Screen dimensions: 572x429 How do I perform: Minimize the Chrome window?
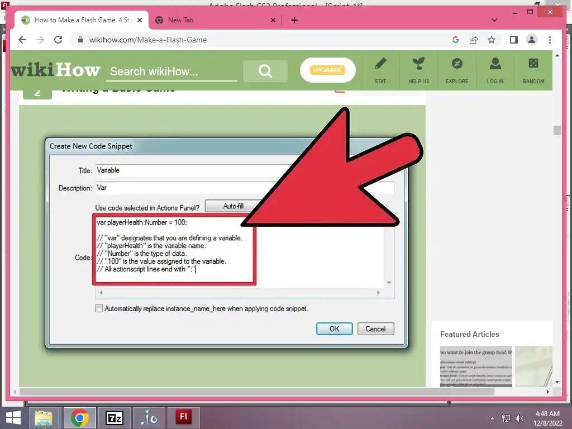point(514,12)
